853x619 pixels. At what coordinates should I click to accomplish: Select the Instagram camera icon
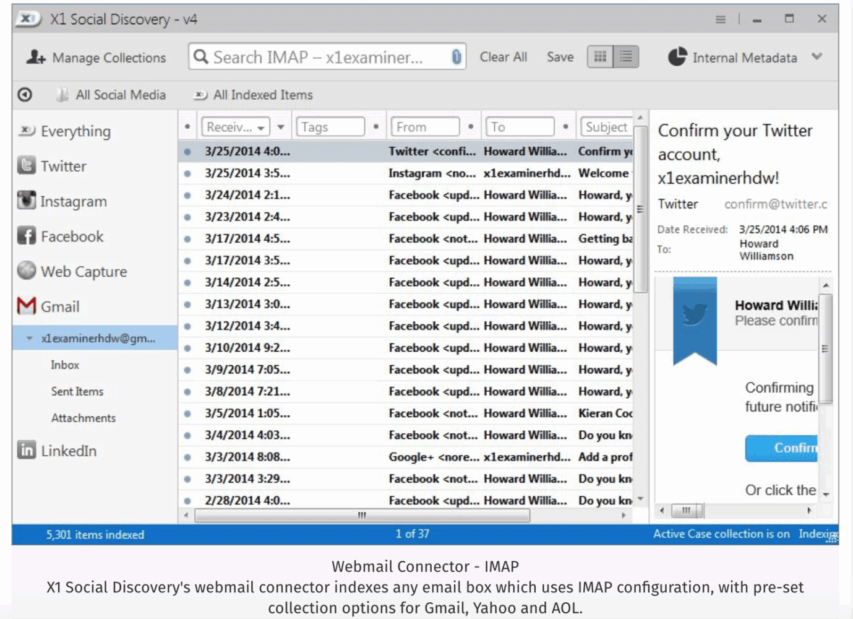pos(27,201)
